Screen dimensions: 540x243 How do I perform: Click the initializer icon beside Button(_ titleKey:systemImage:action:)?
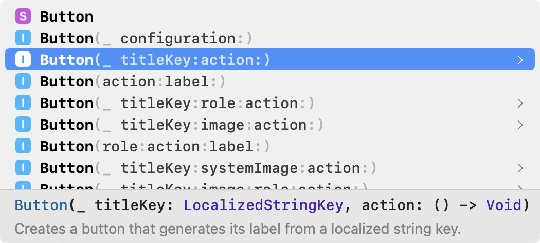click(23, 168)
